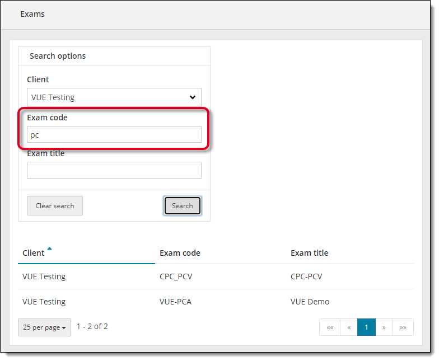The width and height of the screenshot is (439, 361).
Task: Jump to last page using double-right arrows
Action: (403, 327)
